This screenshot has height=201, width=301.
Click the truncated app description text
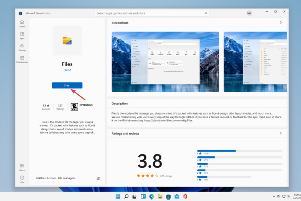(67, 127)
